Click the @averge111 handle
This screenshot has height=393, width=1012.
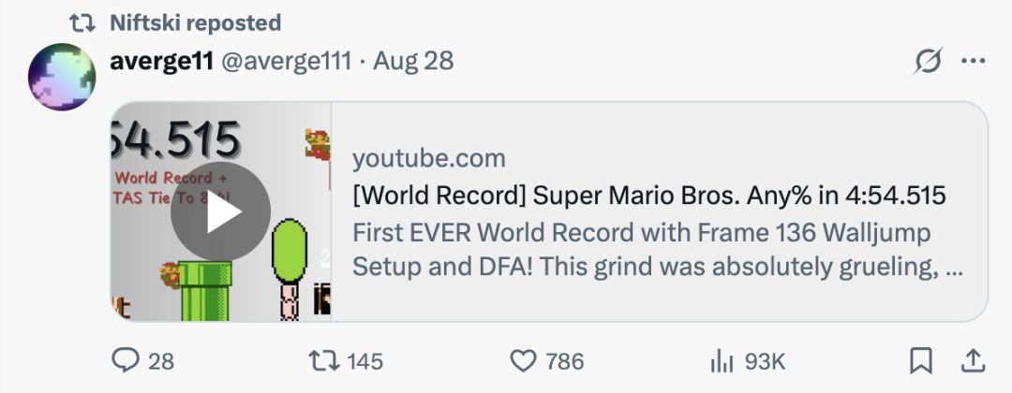click(286, 62)
